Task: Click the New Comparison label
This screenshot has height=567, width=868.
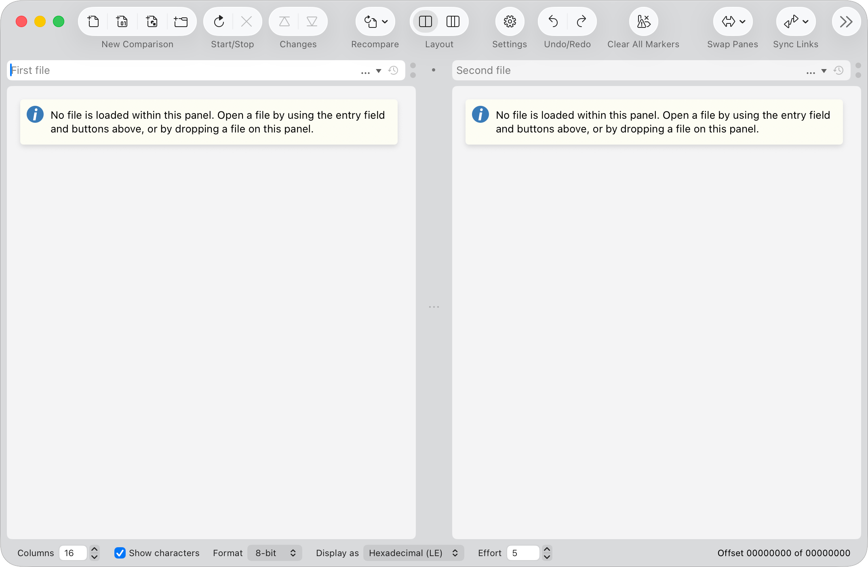Action: click(x=137, y=44)
